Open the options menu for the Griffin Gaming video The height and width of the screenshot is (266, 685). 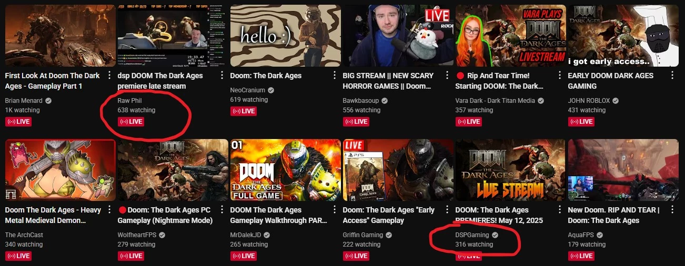[x=447, y=210]
